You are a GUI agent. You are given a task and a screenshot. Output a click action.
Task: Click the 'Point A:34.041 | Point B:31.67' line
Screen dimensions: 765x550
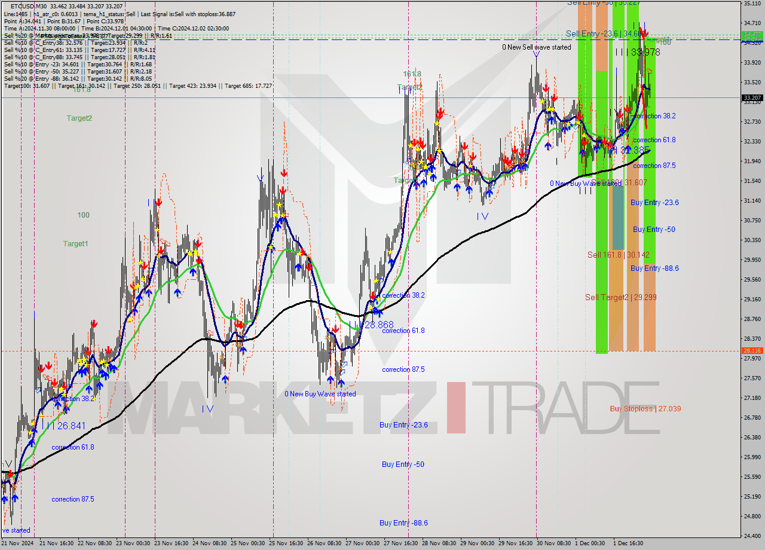tap(63, 21)
